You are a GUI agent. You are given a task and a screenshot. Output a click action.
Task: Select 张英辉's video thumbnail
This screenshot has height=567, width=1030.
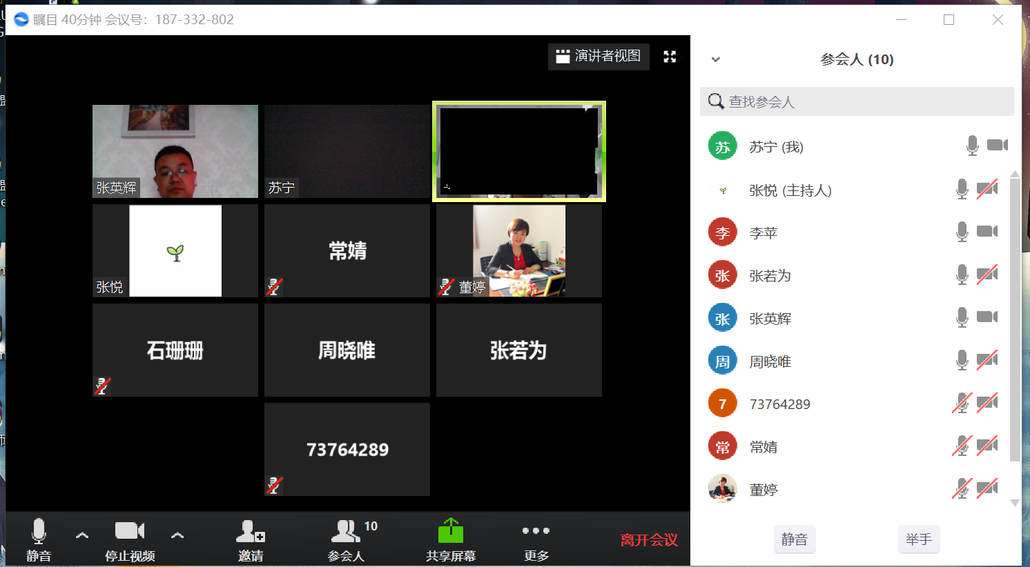click(175, 151)
